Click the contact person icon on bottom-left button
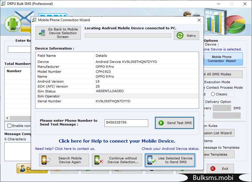 22,169
